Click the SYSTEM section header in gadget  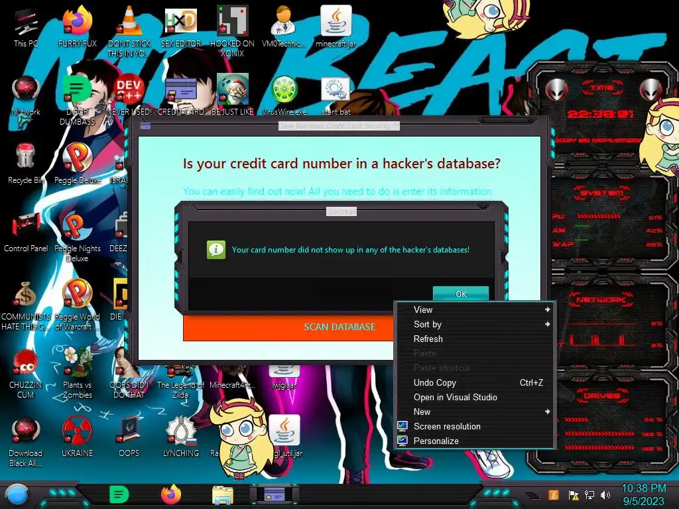602,193
